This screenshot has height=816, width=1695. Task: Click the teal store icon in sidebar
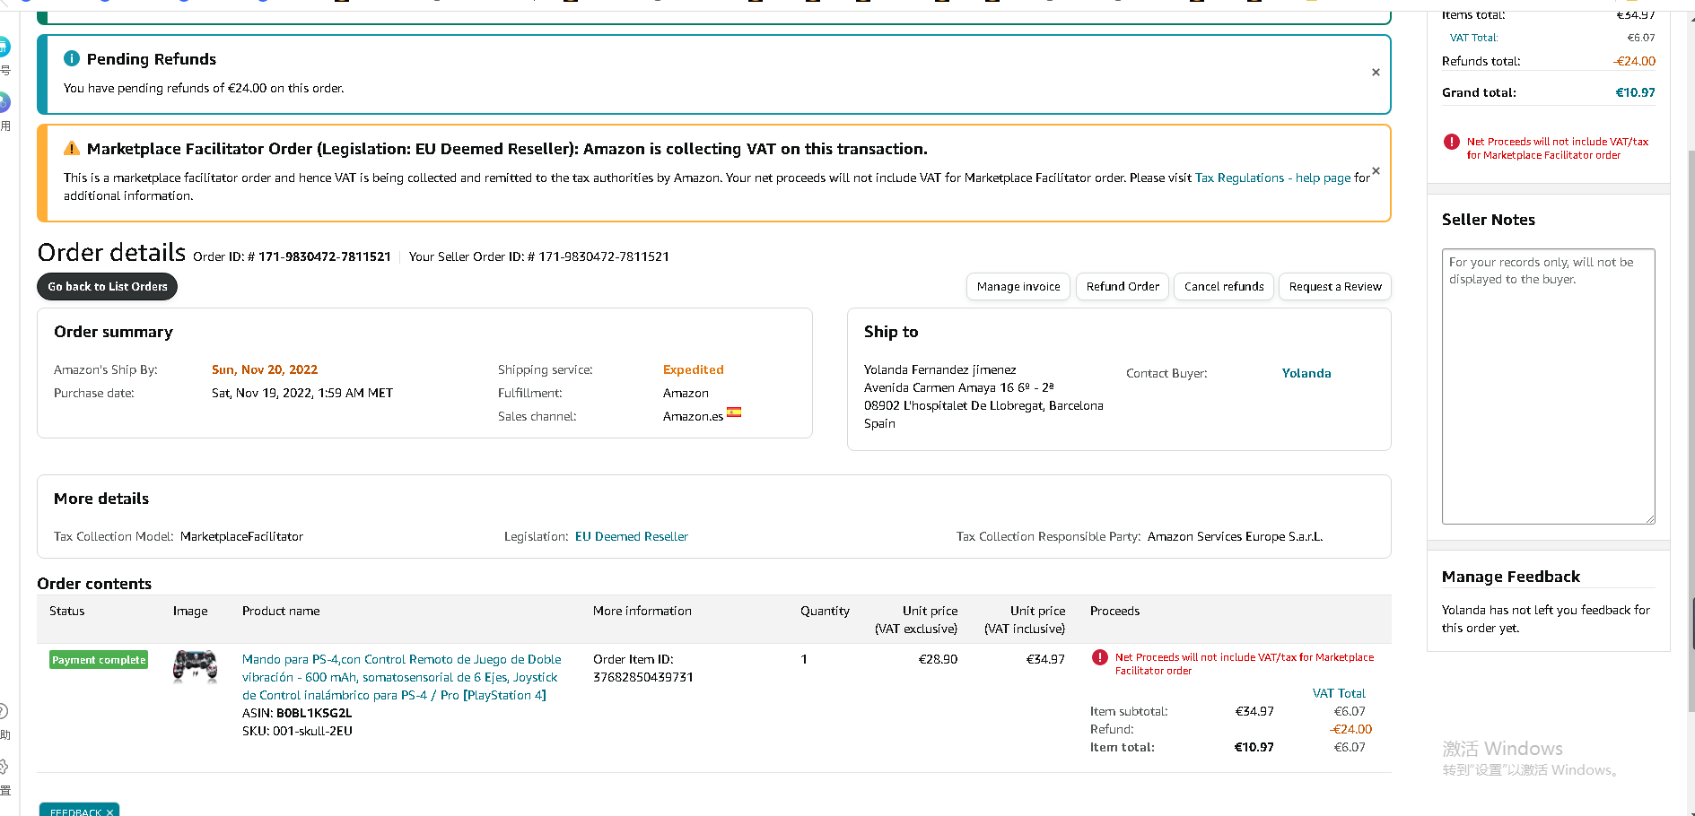pos(4,47)
